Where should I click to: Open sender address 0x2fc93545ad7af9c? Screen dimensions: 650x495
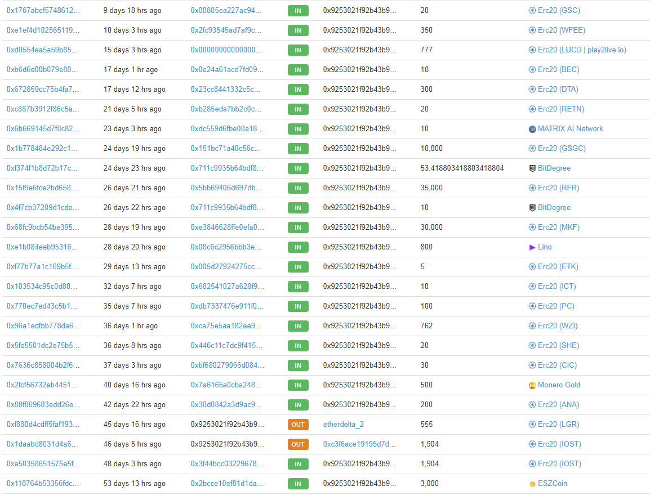(x=226, y=30)
